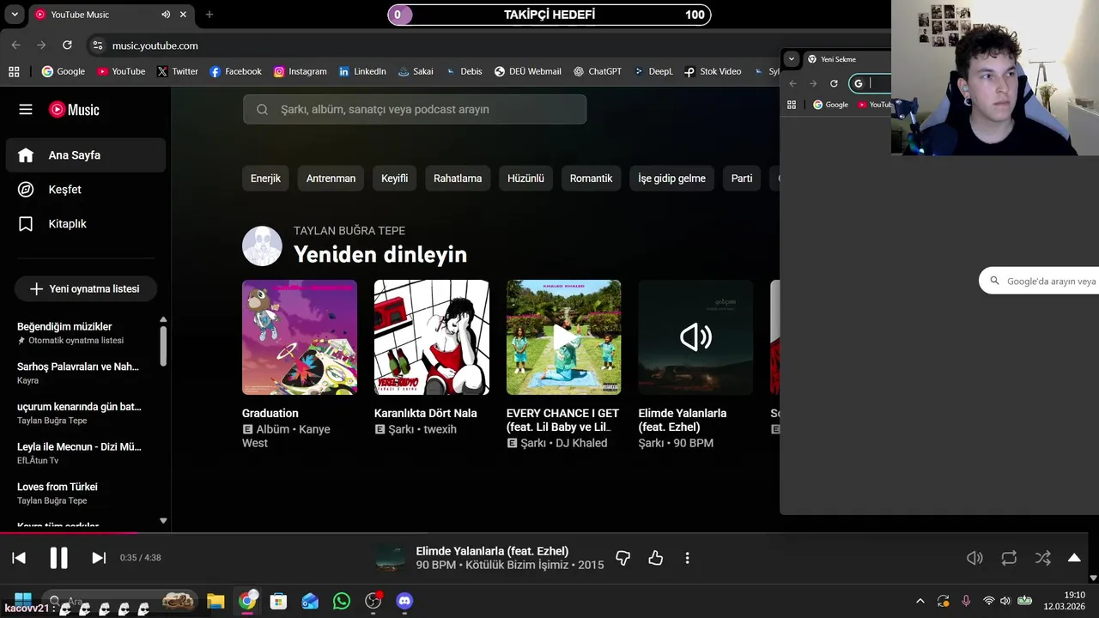
Task: Select the Parti mood chip
Action: coord(742,179)
